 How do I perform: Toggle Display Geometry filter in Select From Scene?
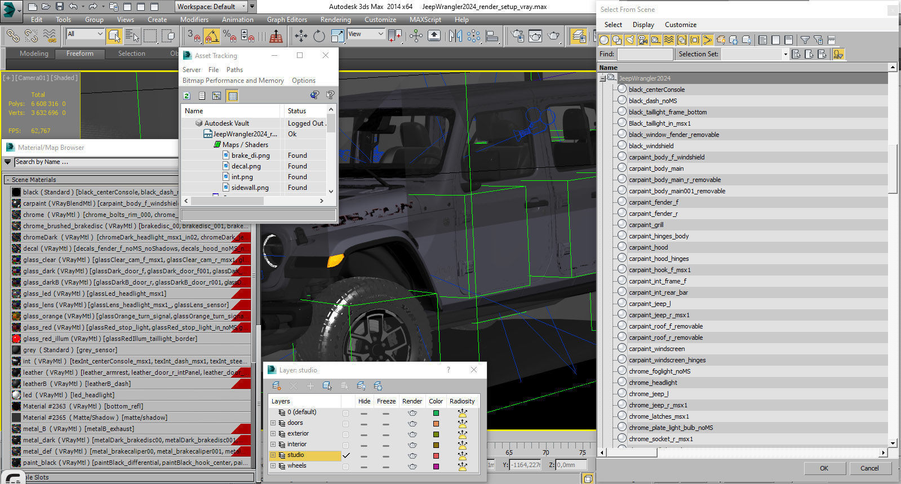pyautogui.click(x=605, y=40)
